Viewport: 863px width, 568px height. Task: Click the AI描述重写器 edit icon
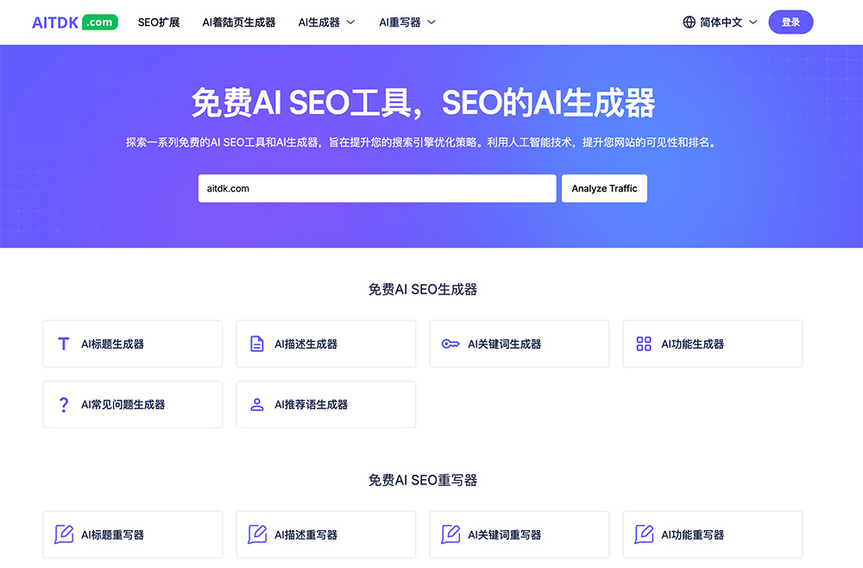(257, 534)
